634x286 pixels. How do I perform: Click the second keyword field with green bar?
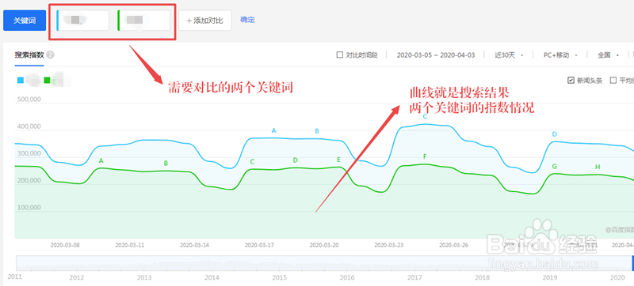tap(143, 20)
